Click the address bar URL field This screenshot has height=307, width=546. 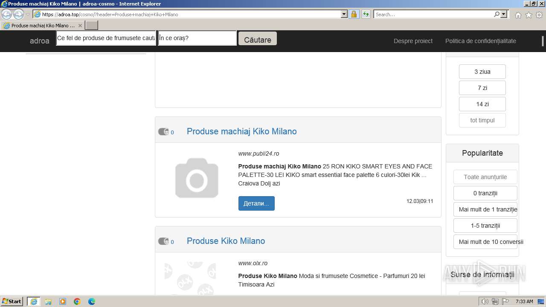coord(187,14)
